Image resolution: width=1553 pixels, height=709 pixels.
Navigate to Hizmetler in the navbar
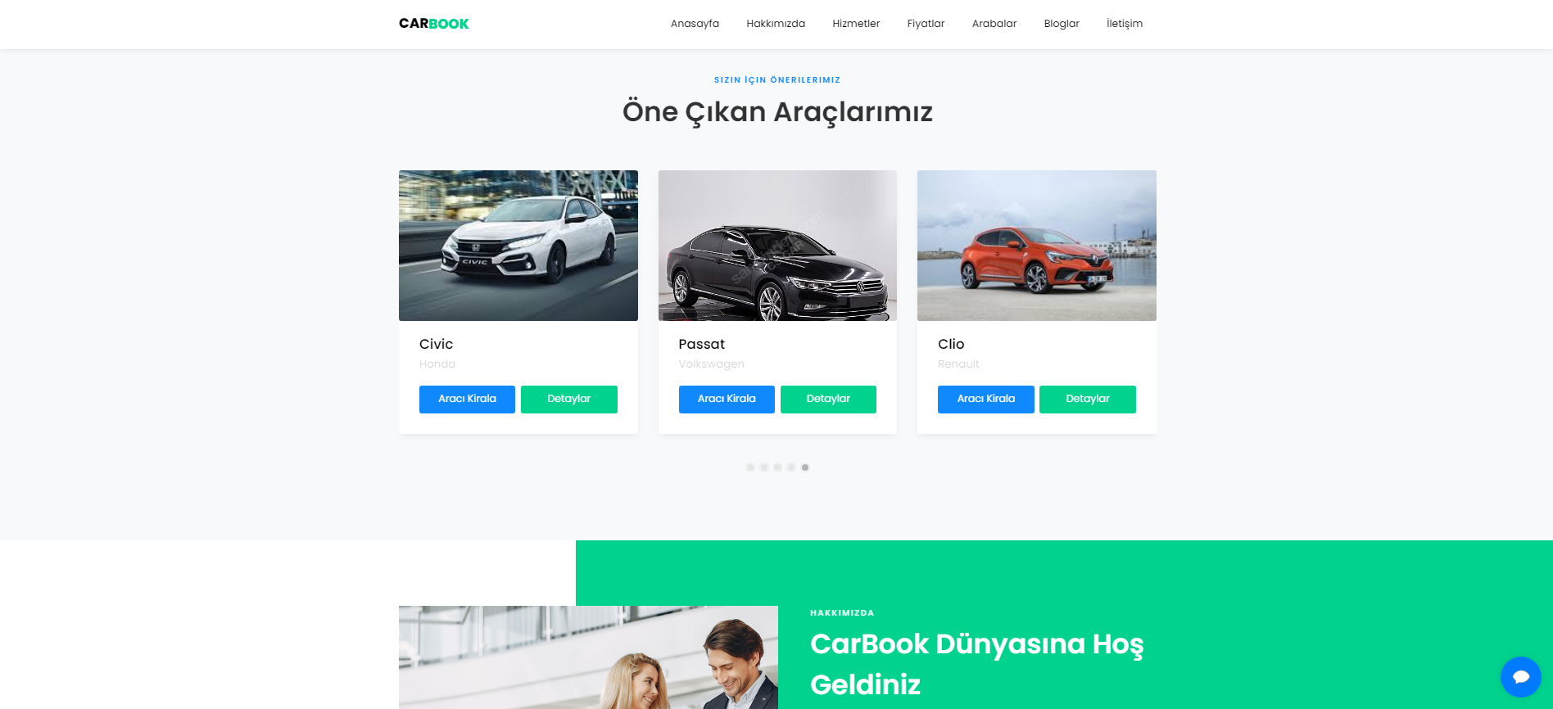[x=856, y=24]
